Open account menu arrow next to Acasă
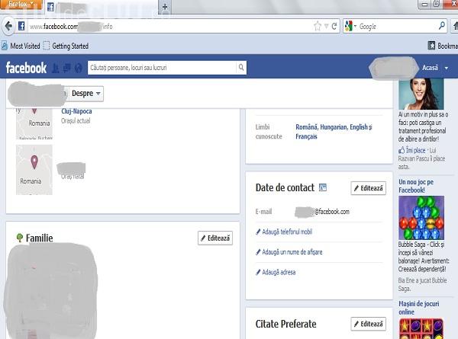The image size is (458, 339). (447, 68)
